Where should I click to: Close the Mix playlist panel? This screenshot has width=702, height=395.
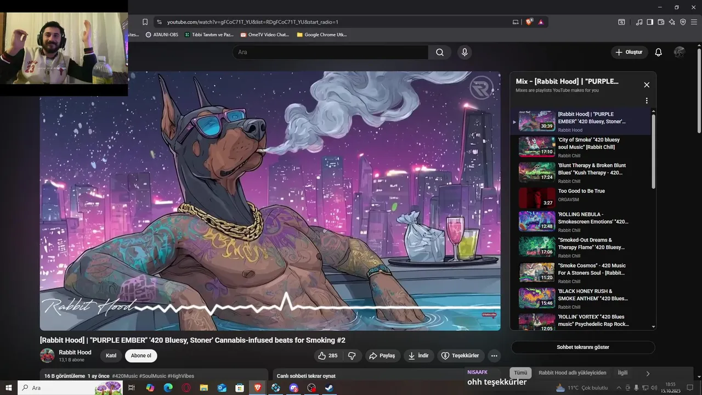click(647, 85)
